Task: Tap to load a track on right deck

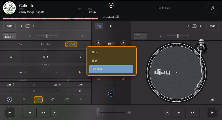Action: (x=164, y=8)
